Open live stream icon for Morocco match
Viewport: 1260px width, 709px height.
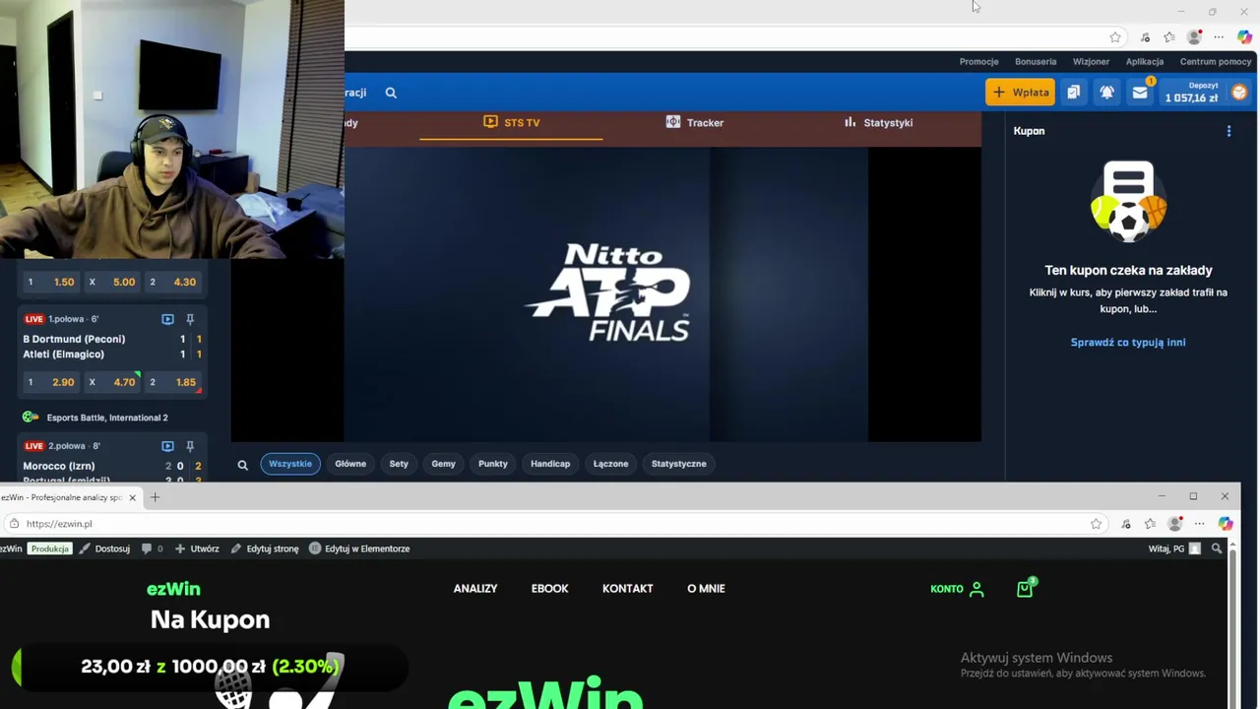click(x=167, y=446)
